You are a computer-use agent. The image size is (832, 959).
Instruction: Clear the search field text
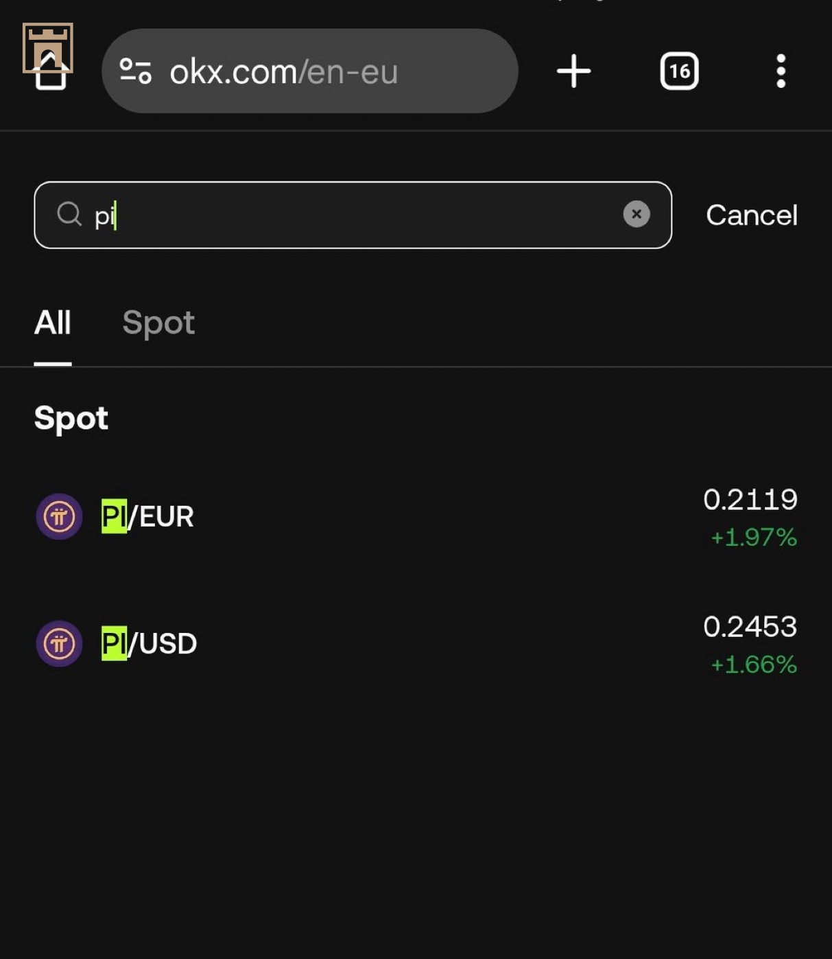point(636,214)
